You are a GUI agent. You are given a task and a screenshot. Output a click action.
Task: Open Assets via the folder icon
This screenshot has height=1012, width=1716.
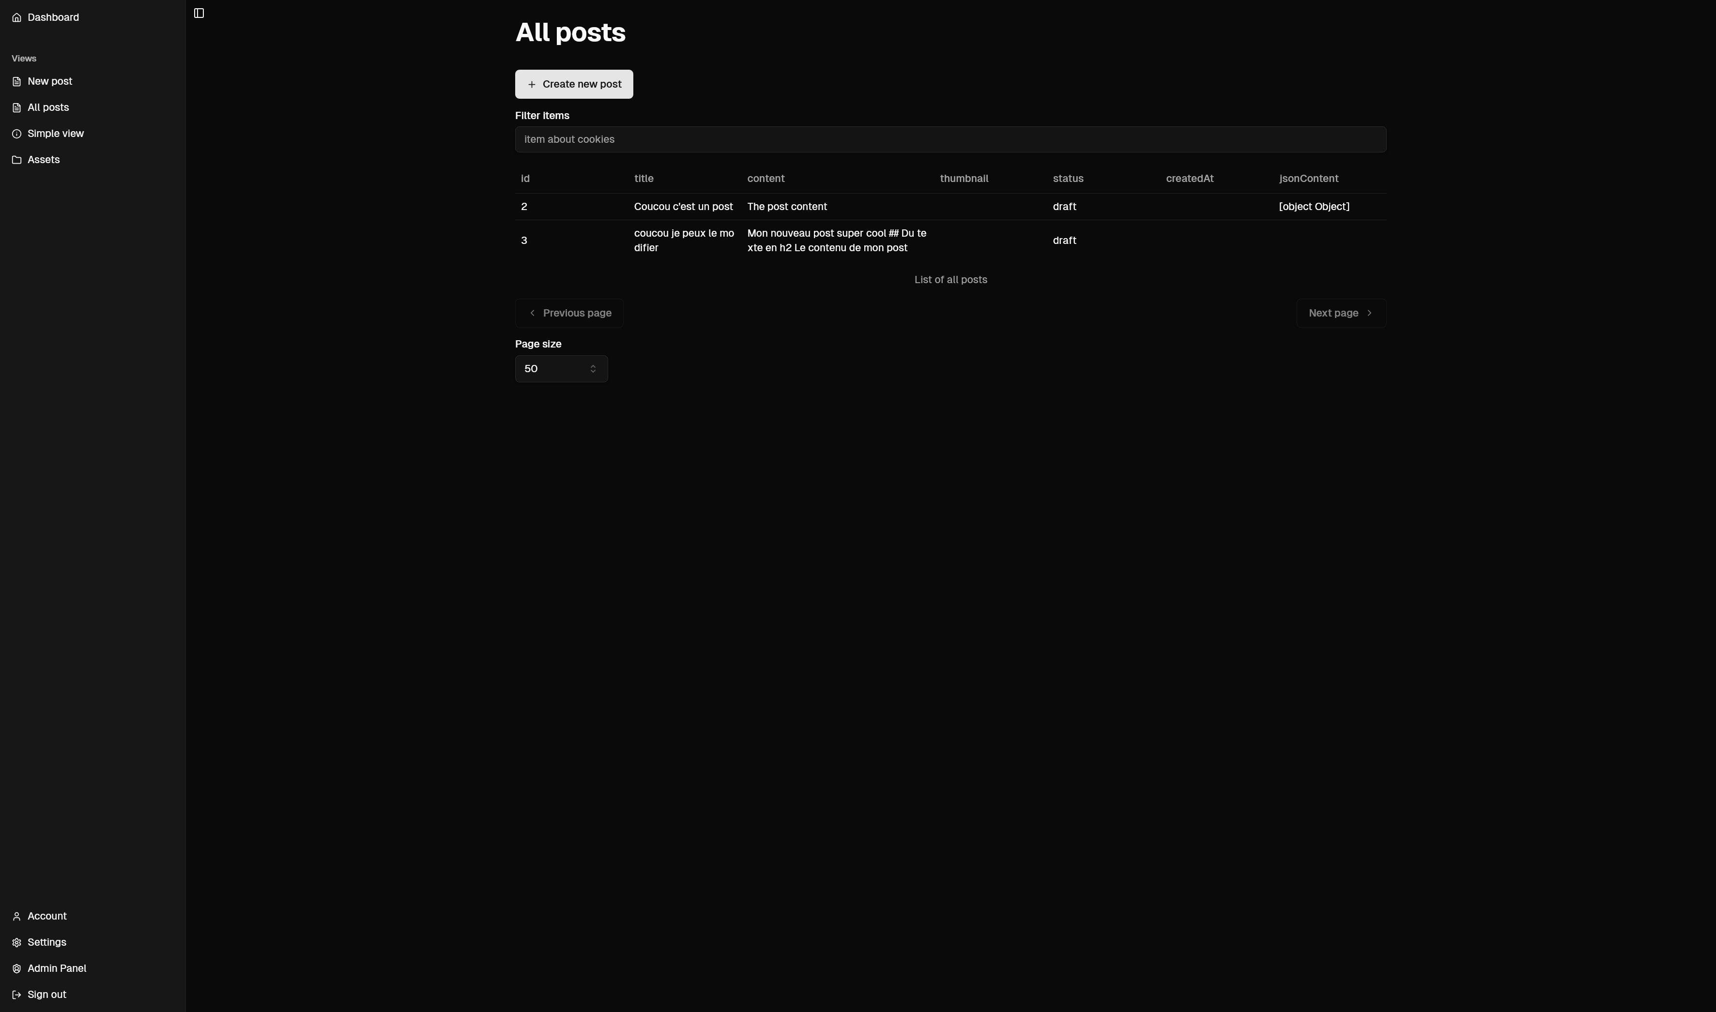click(x=16, y=159)
